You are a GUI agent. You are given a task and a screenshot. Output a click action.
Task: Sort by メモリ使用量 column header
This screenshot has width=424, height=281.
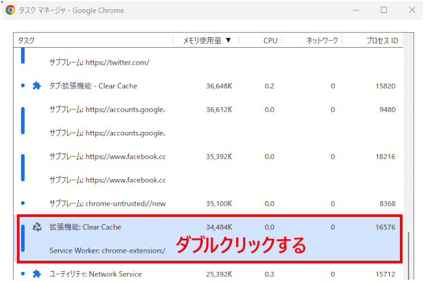pyautogui.click(x=206, y=41)
